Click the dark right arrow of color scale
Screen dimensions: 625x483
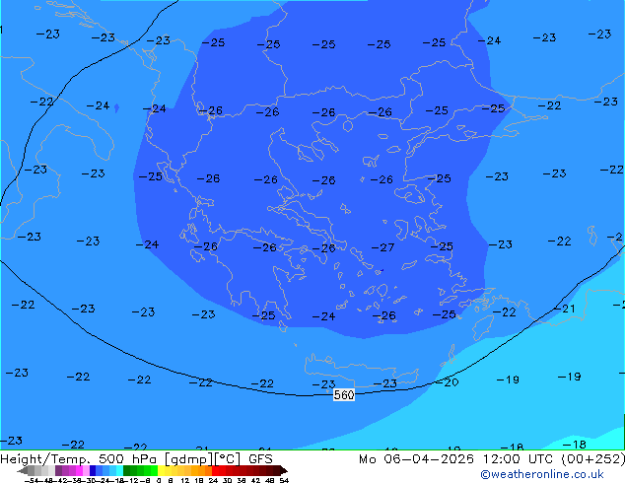point(284,470)
